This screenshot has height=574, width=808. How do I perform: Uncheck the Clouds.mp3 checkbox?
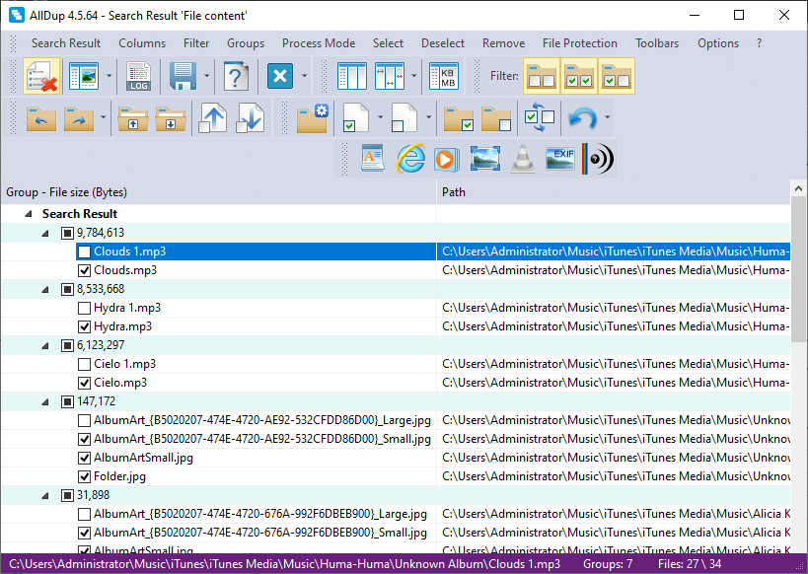click(x=84, y=270)
